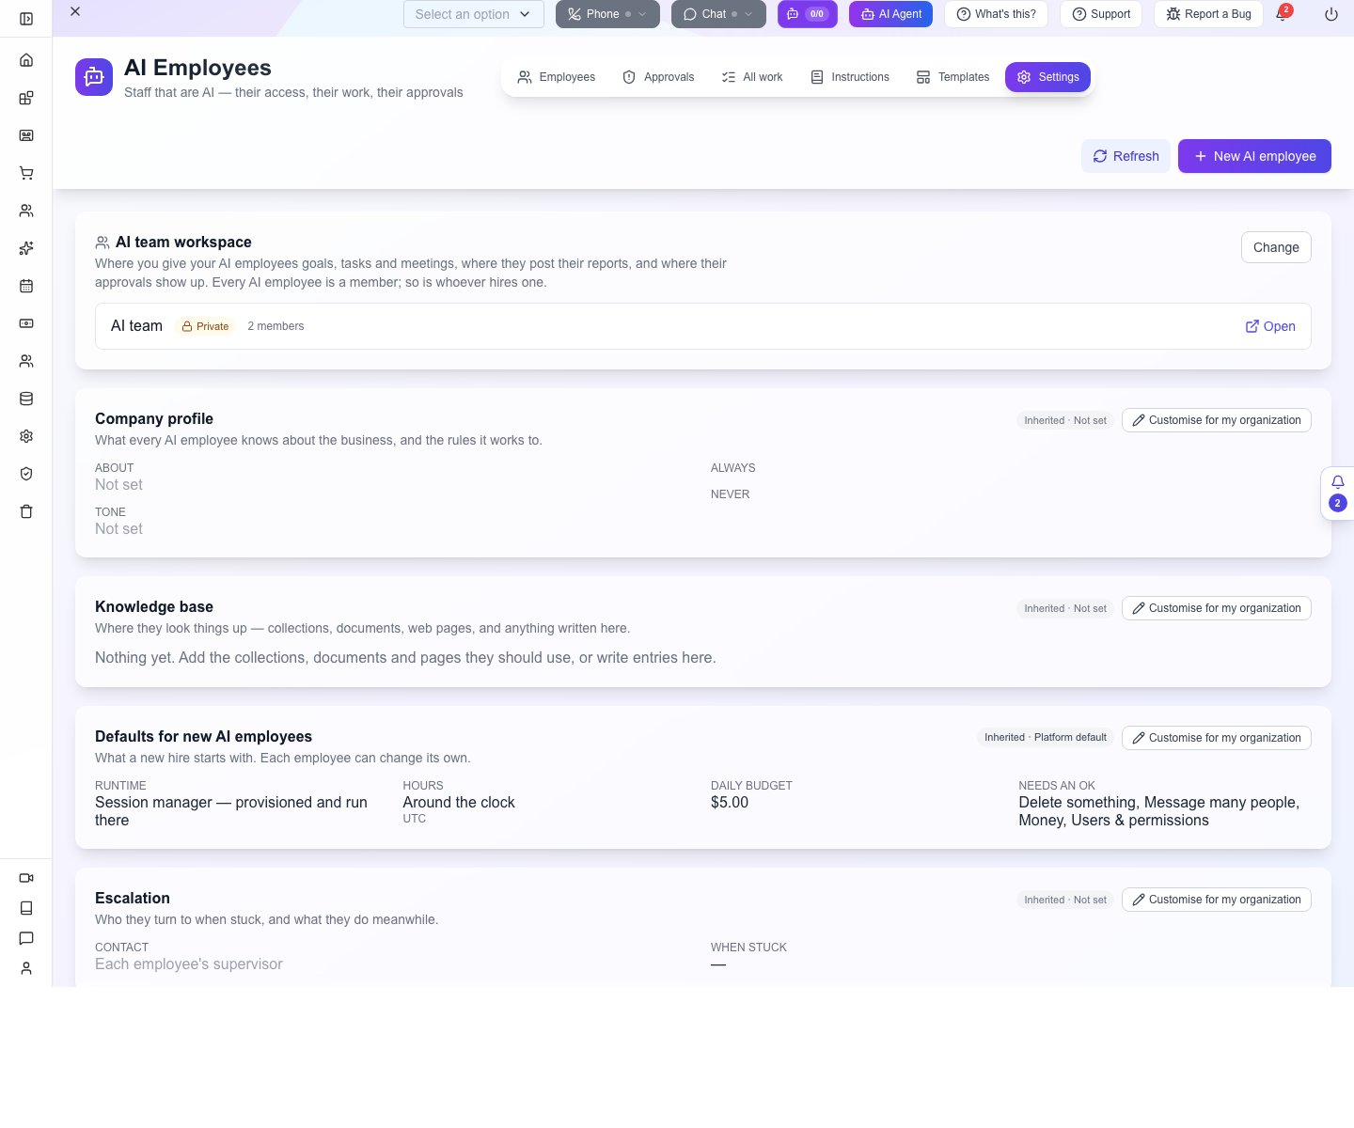Open notifications bell with red badge
The height and width of the screenshot is (1128, 1354).
point(1283,13)
